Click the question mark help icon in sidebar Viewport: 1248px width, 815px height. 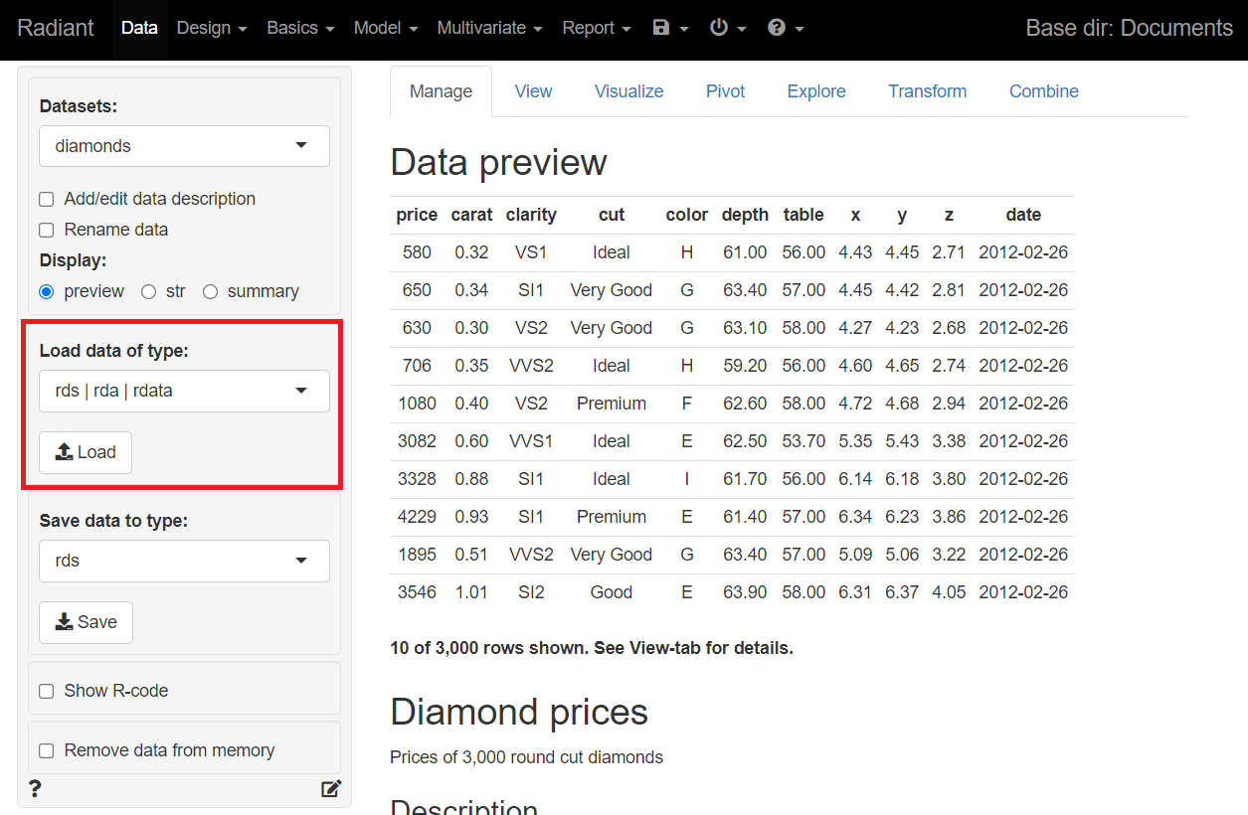36,789
